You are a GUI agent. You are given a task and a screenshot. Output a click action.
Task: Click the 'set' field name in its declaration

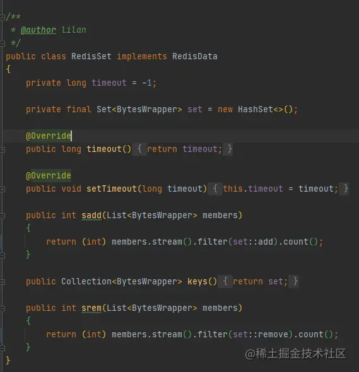(195, 109)
